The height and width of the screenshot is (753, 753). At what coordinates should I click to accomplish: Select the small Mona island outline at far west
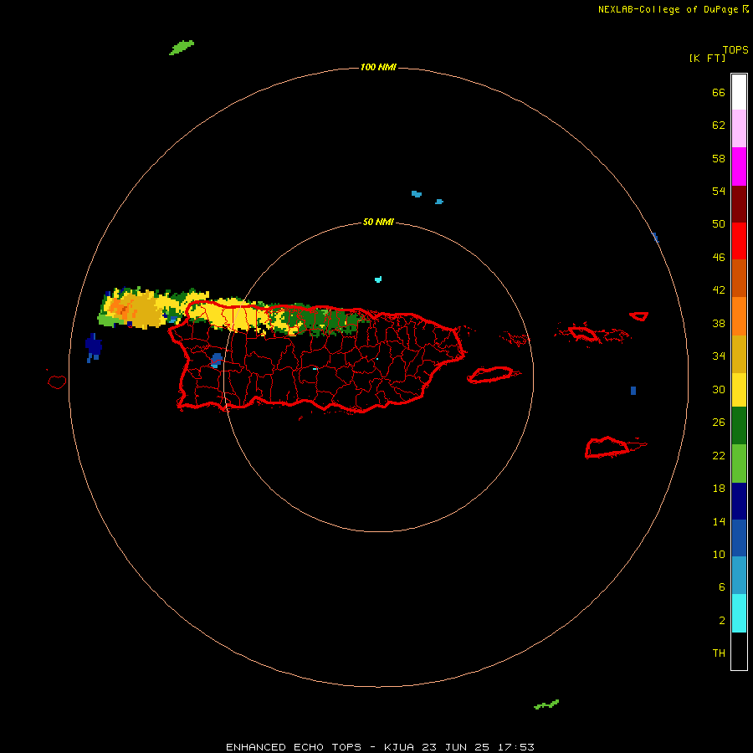(x=57, y=382)
